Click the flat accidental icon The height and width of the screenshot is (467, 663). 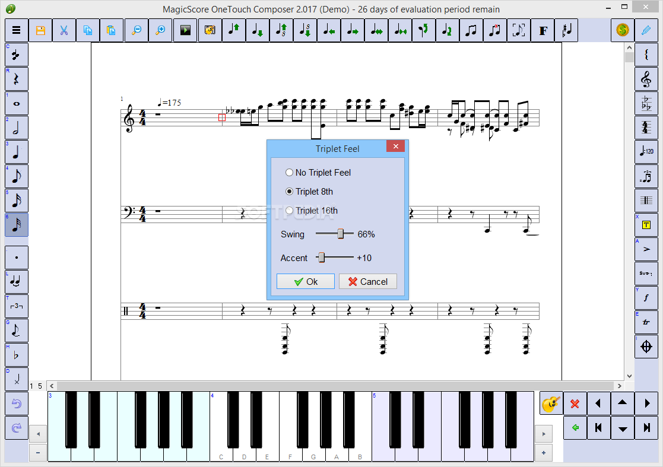17,355
